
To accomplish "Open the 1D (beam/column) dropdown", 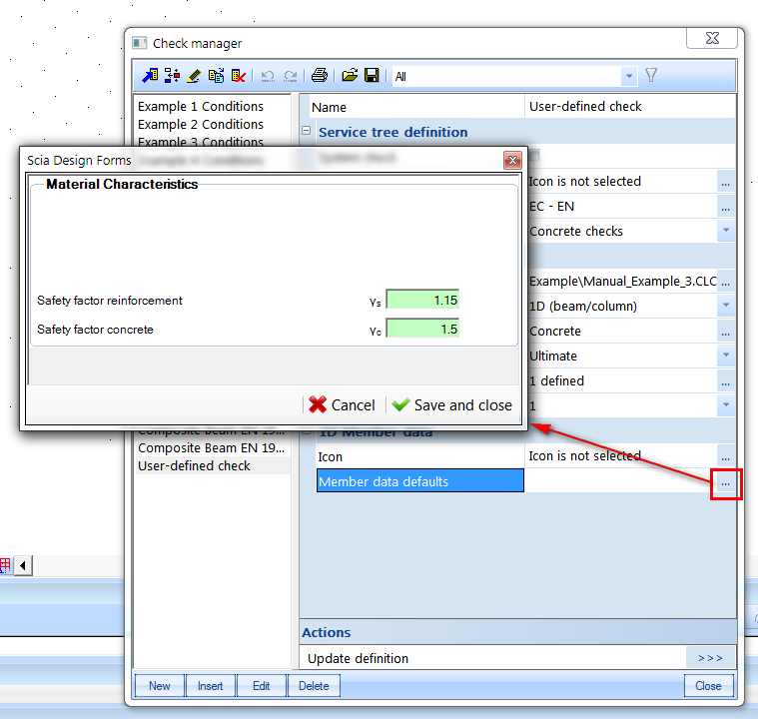I will coord(726,306).
